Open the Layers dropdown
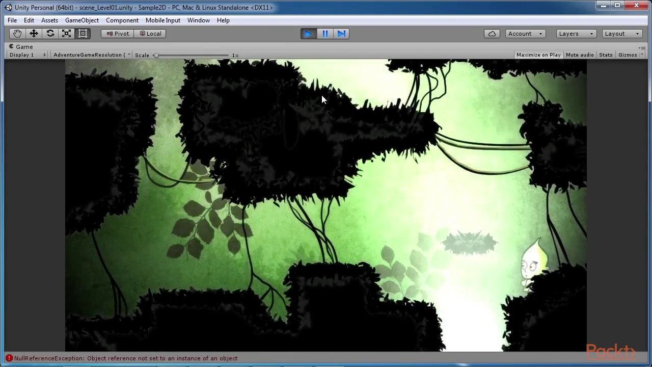The image size is (652, 367). (576, 34)
